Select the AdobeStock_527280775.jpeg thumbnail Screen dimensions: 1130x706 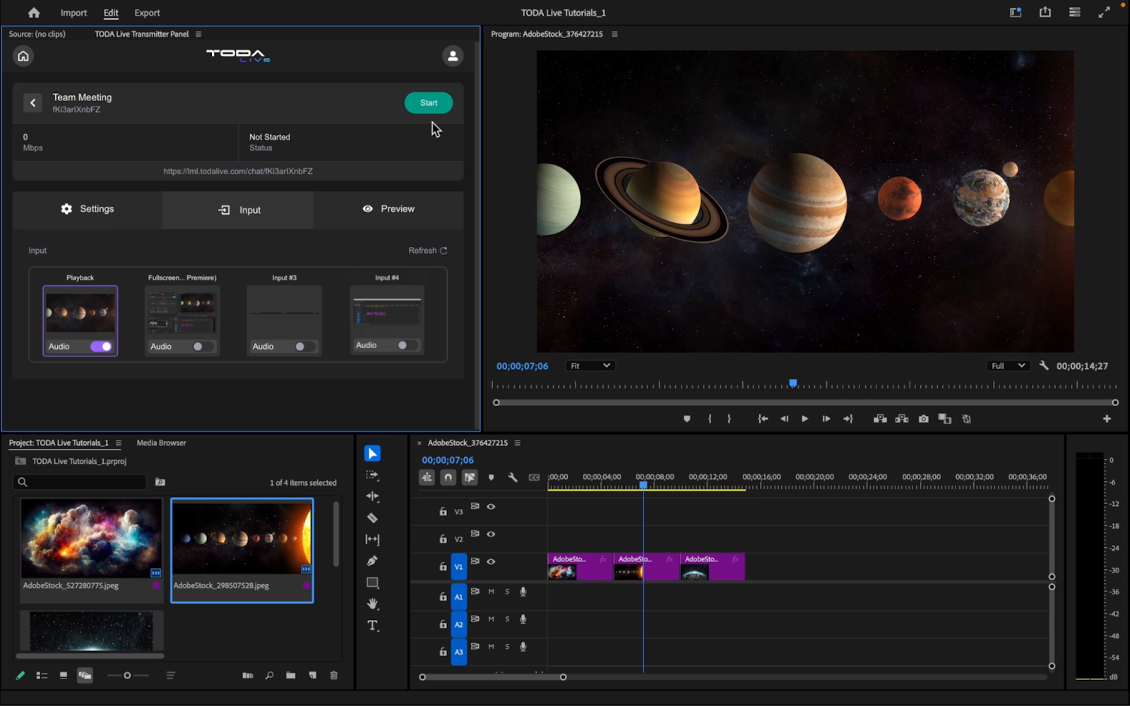[91, 538]
